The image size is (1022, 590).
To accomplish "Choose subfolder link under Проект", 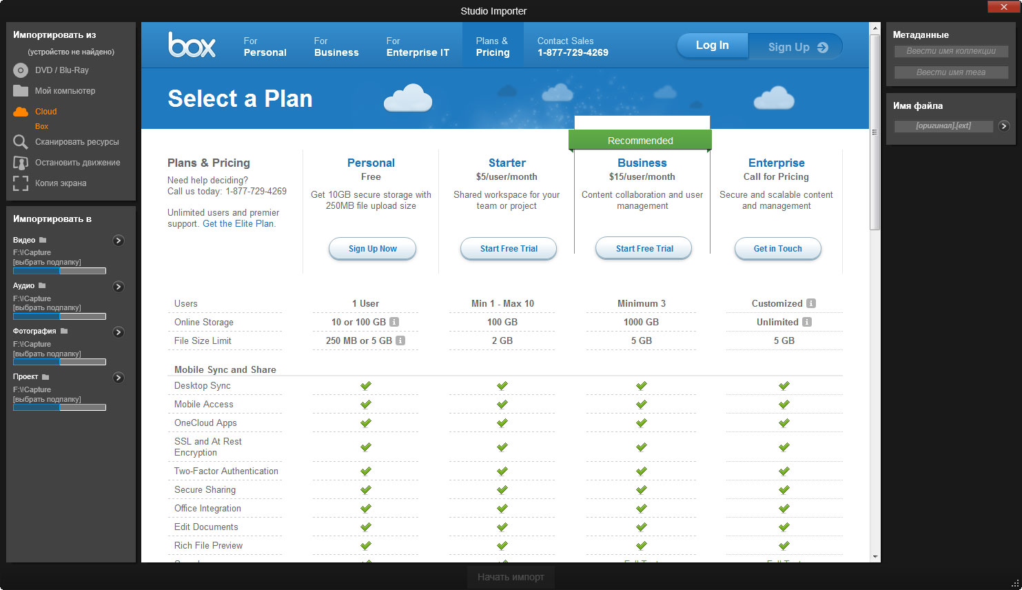I will tap(47, 400).
